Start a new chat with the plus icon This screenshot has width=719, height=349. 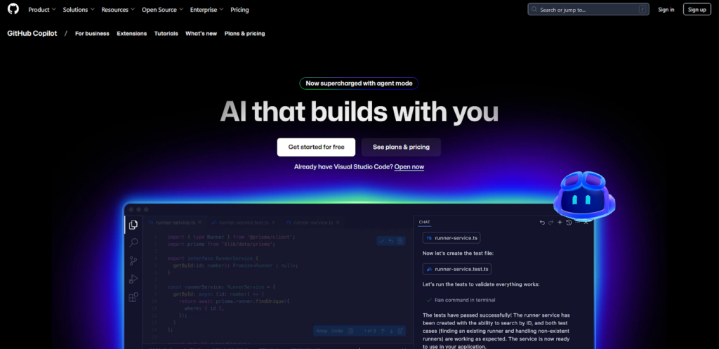(x=560, y=223)
